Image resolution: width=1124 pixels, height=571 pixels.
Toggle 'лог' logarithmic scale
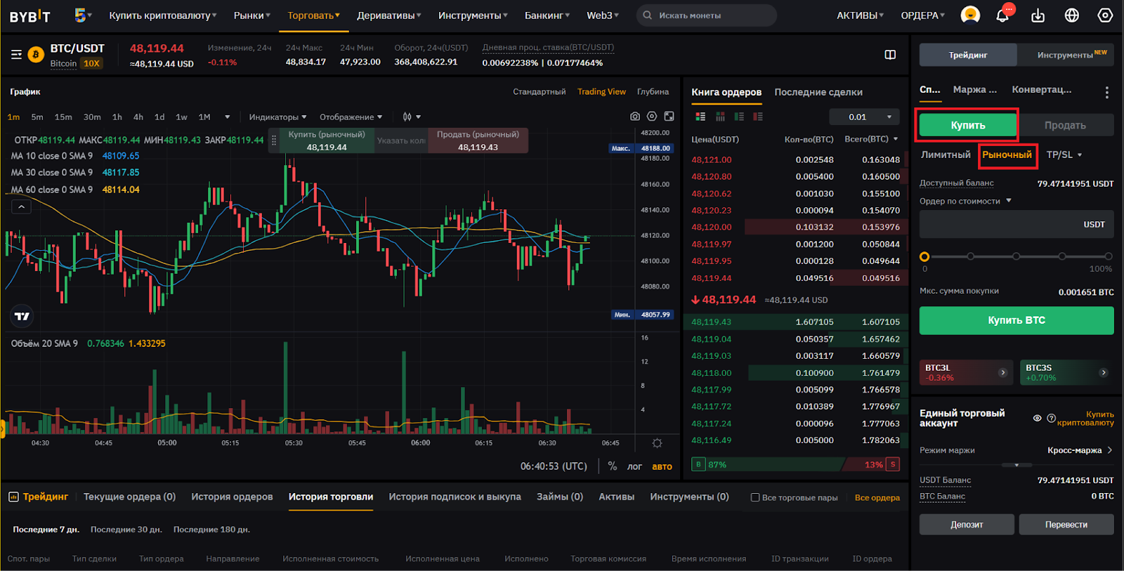(x=634, y=466)
